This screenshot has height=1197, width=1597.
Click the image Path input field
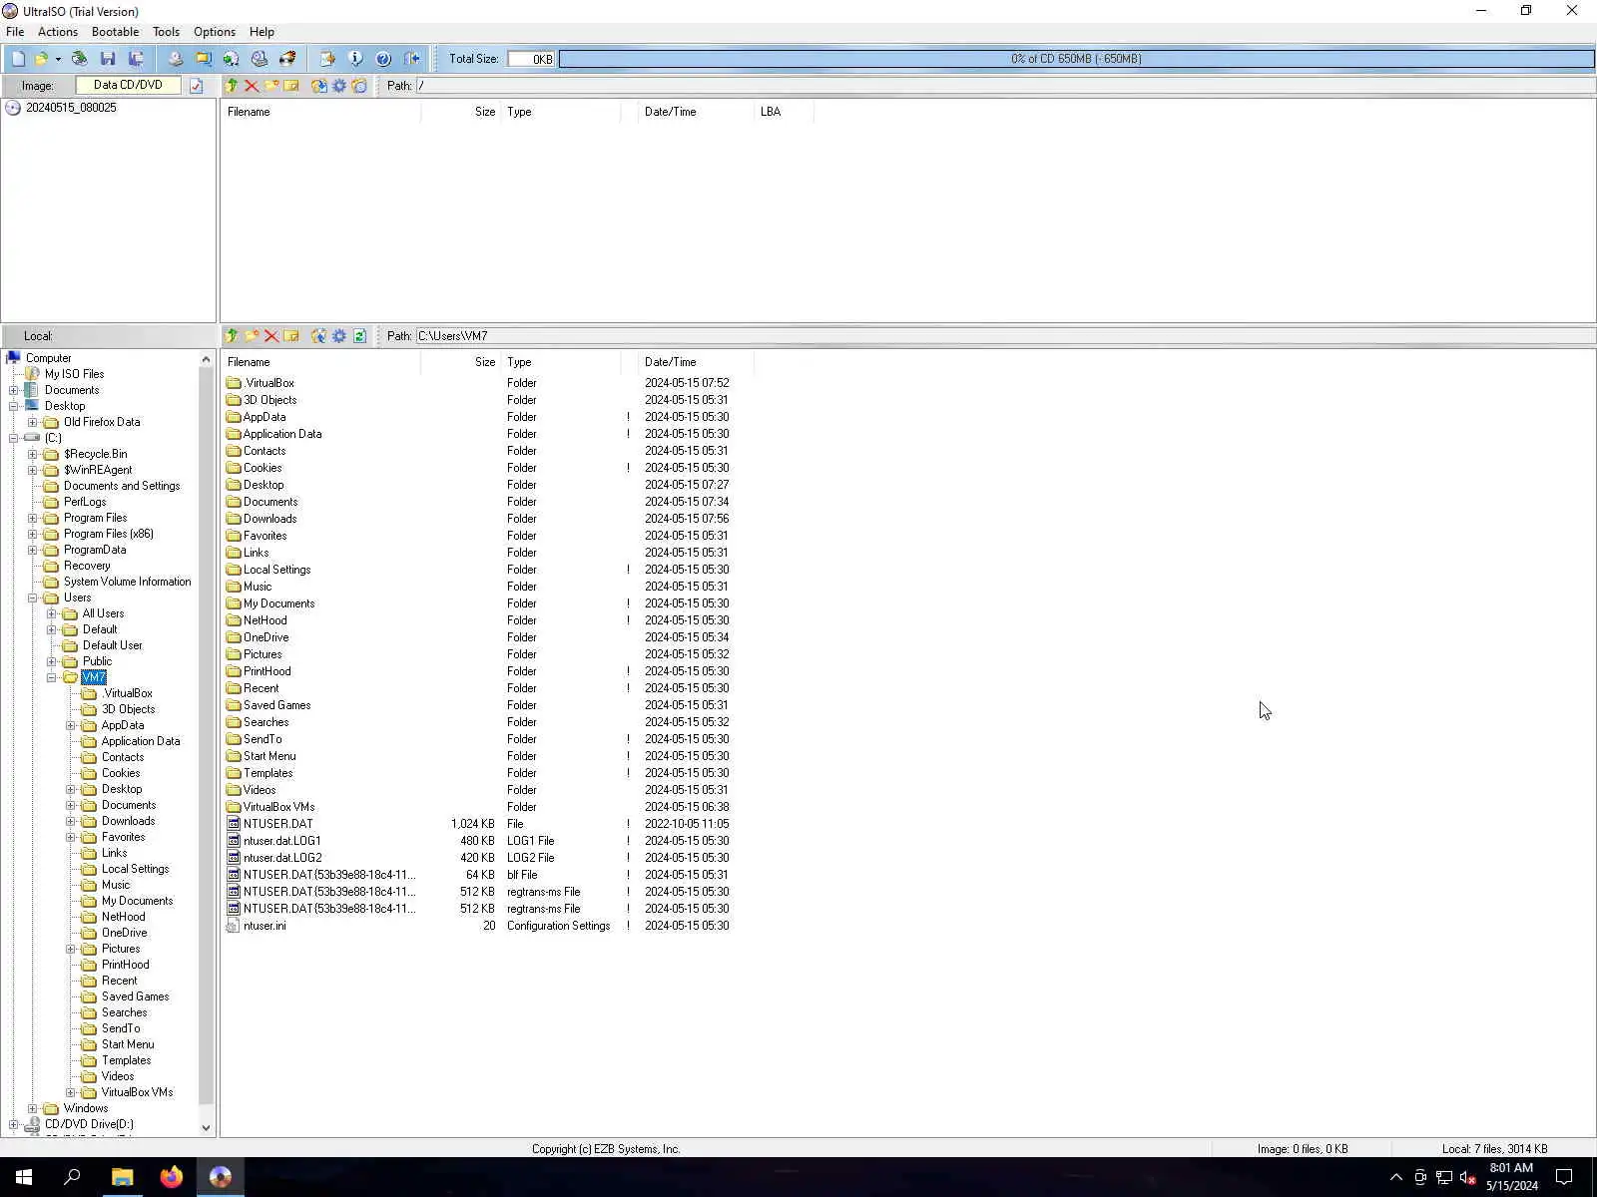(1005, 86)
